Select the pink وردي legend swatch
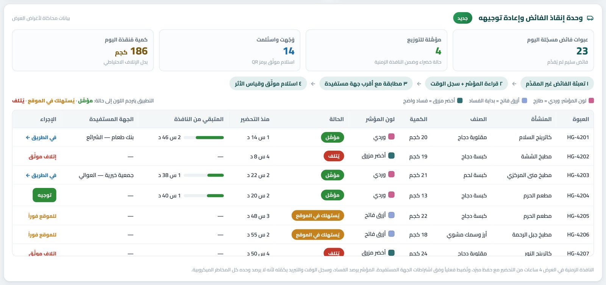This screenshot has height=285, width=606. 591,101
